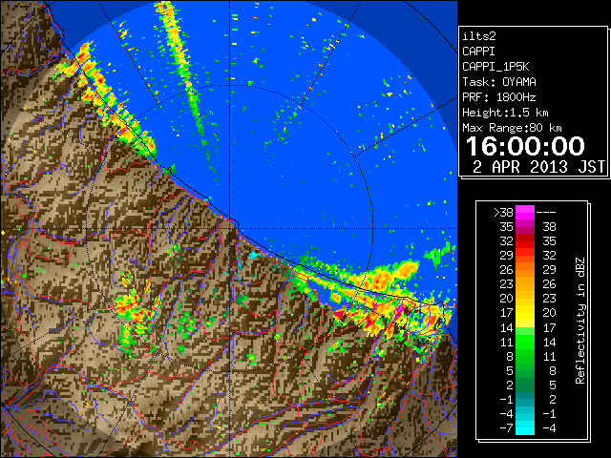Click the 'Max Range:80 km' text
Screen dimensions: 611x458
coord(512,128)
